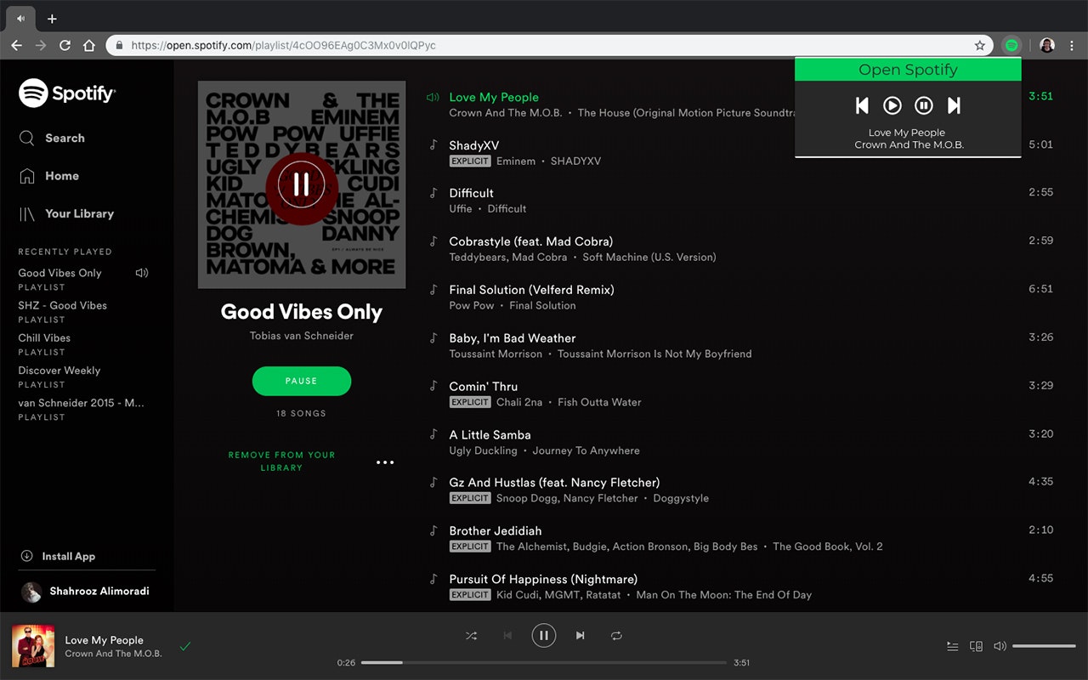Open Tobias van Schneider's profile link
1088x680 pixels.
click(x=302, y=336)
